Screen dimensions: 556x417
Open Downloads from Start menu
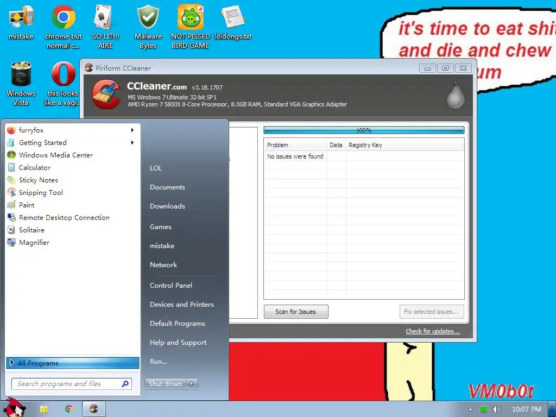click(167, 206)
